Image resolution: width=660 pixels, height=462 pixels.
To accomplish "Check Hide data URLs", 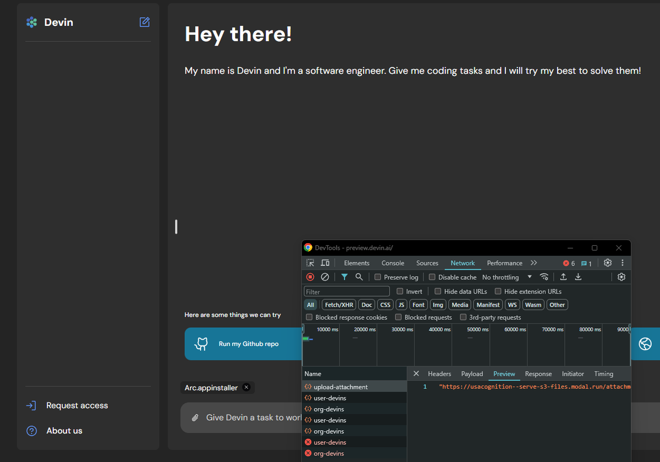I will coord(438,291).
